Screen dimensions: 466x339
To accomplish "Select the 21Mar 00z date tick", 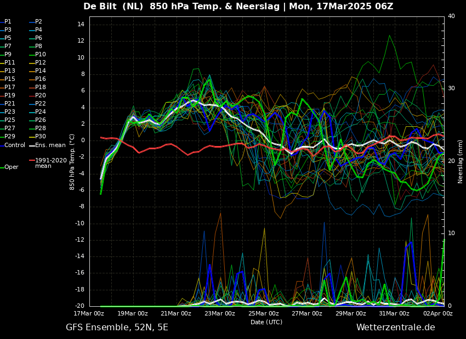I will pyautogui.click(x=177, y=313).
